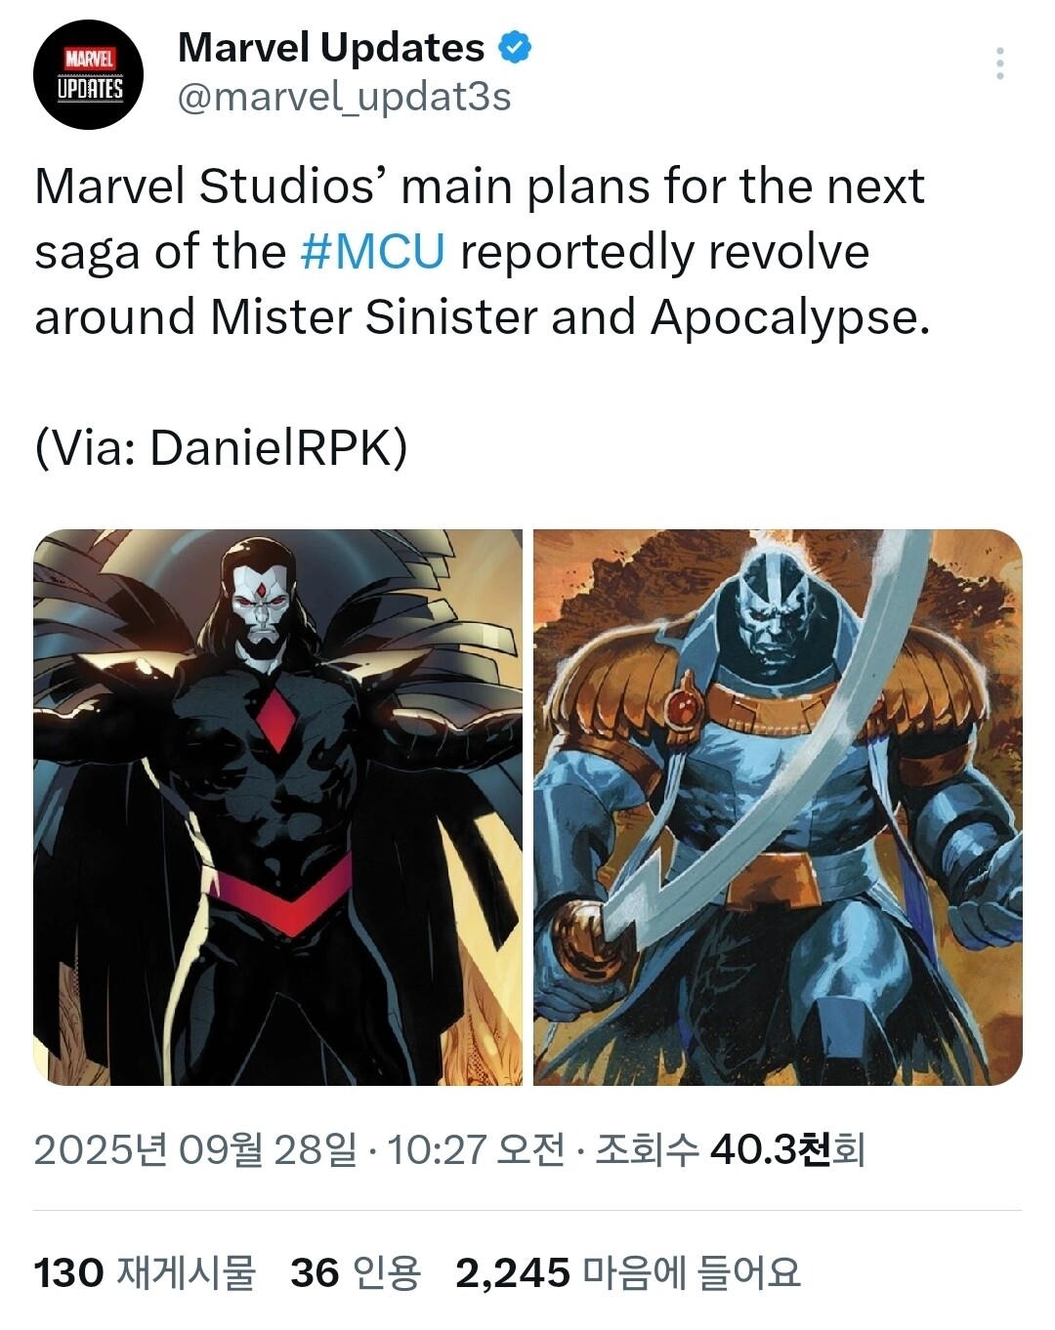The width and height of the screenshot is (1055, 1330).
Task: View the Apocalypse image
Action: [778, 808]
